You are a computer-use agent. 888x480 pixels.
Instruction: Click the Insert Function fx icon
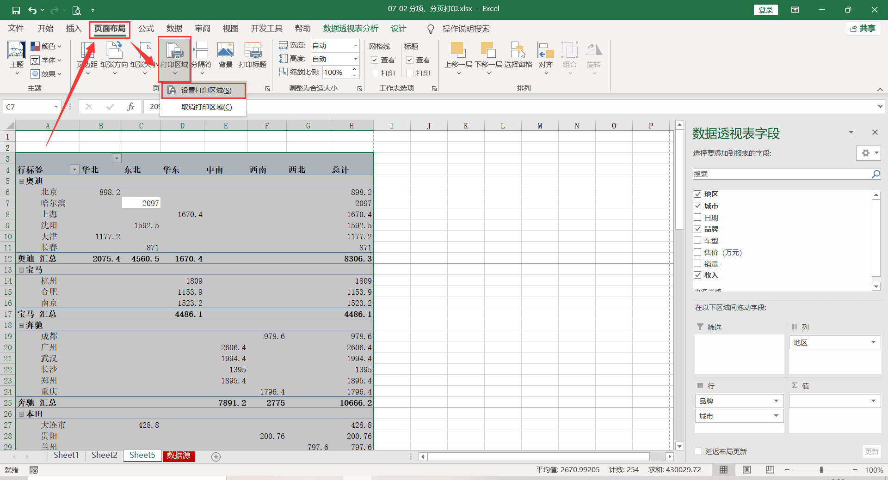[131, 107]
